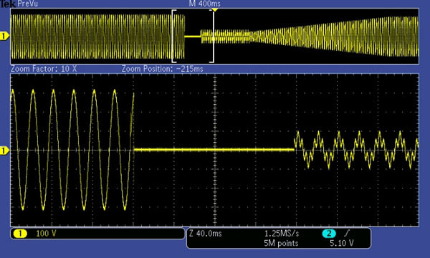This screenshot has width=430, height=258.
Task: Click the overview waveform inside zoom box
Action: (x=193, y=36)
